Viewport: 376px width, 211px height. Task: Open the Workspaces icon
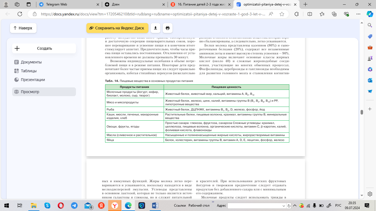(x=17, y=4)
